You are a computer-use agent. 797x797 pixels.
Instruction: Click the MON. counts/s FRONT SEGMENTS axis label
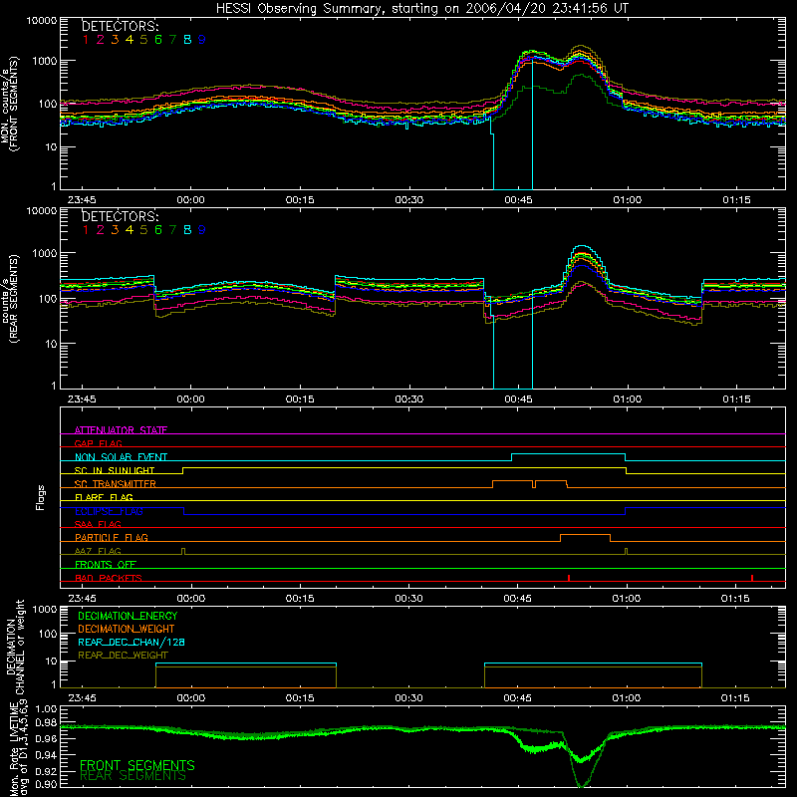pos(10,105)
